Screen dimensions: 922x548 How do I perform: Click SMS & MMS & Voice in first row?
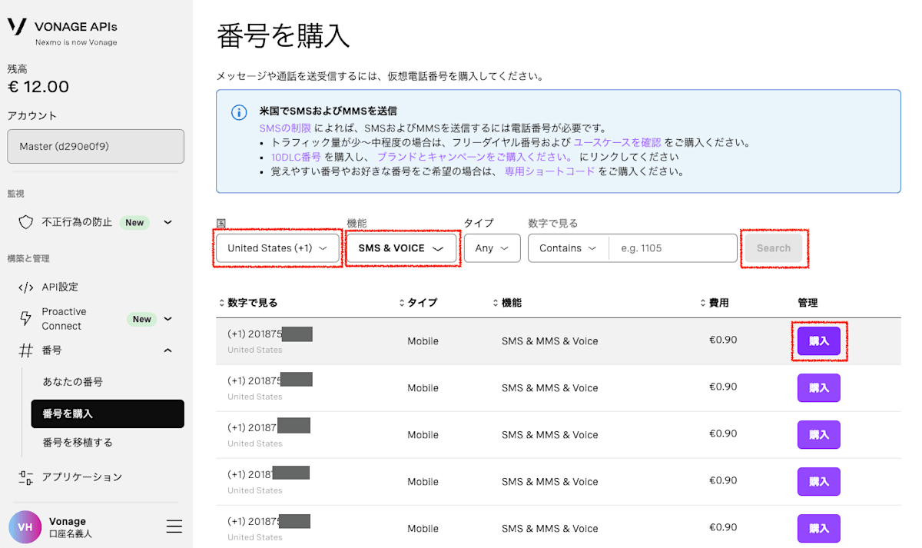(x=549, y=341)
